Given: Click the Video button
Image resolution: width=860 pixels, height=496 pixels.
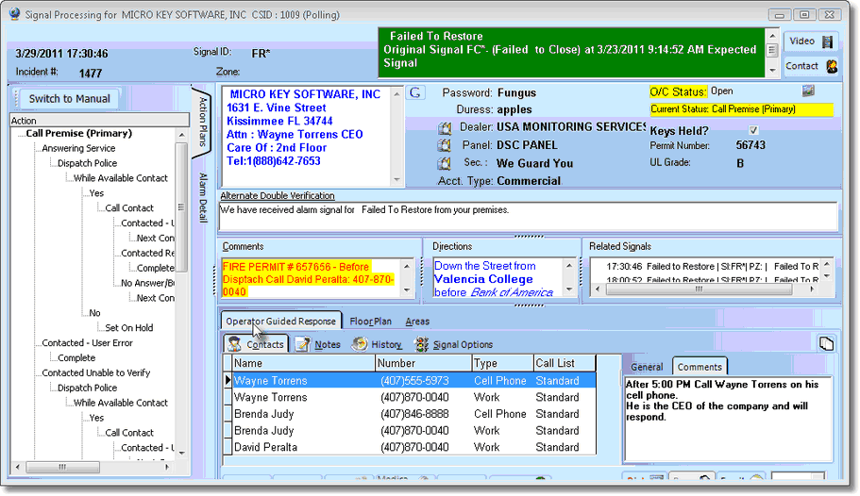Looking at the screenshot, I should [811, 41].
